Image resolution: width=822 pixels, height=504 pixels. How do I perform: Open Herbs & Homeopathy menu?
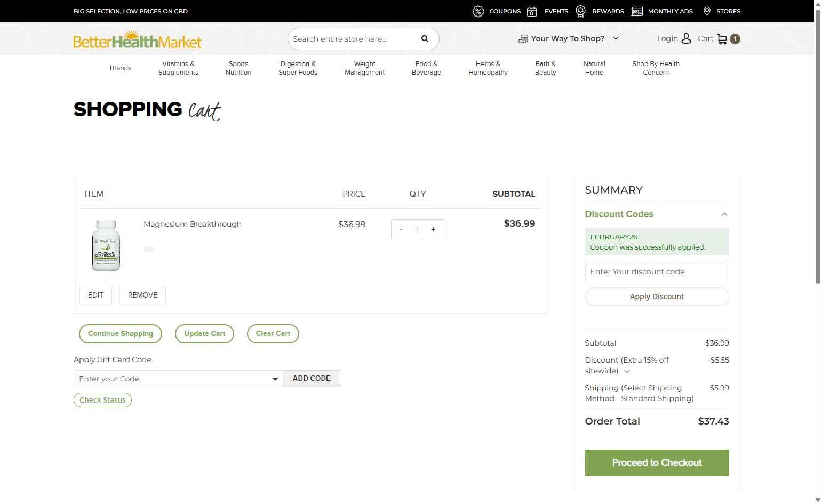pyautogui.click(x=488, y=68)
